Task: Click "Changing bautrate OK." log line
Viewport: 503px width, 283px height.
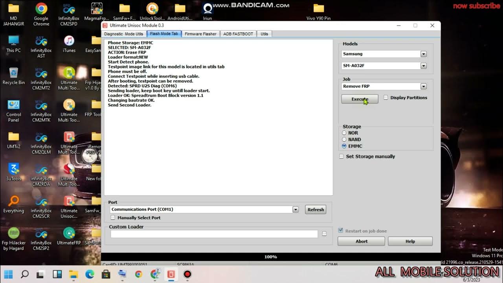Action: (131, 100)
